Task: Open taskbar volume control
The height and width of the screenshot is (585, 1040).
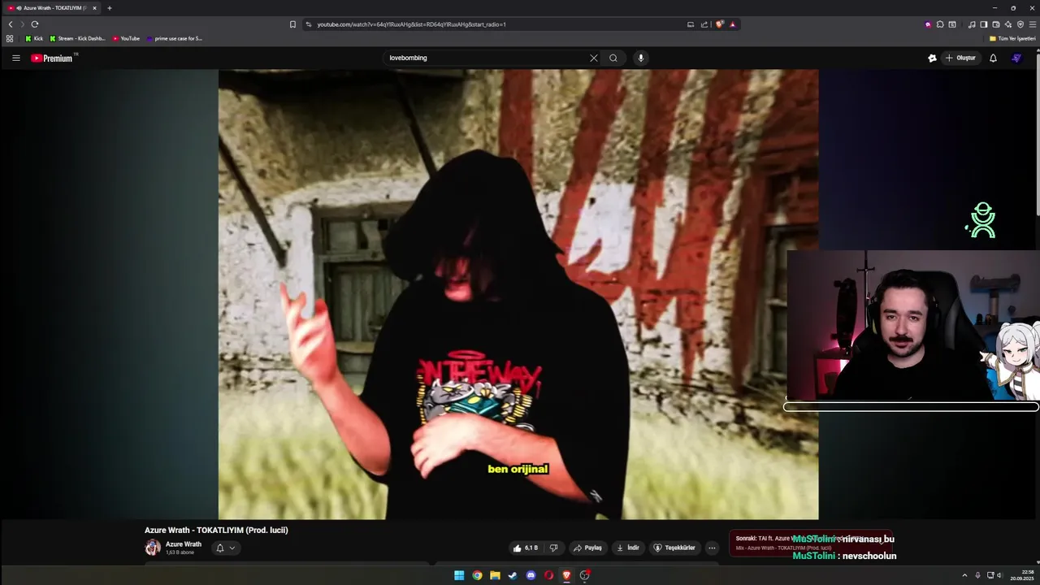Action: (999, 575)
